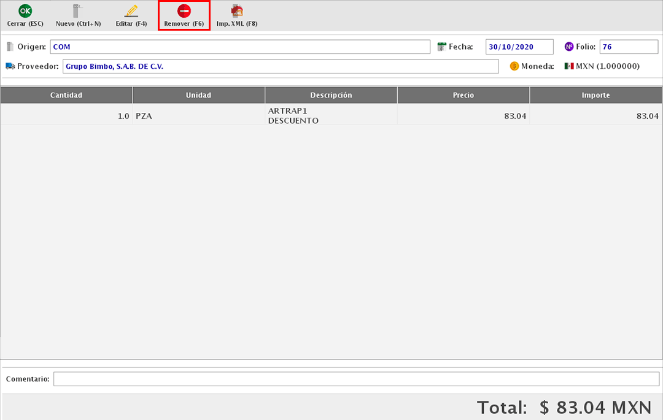Create a new entry with Nuevo
Viewport: 663px width, 420px height.
point(77,11)
